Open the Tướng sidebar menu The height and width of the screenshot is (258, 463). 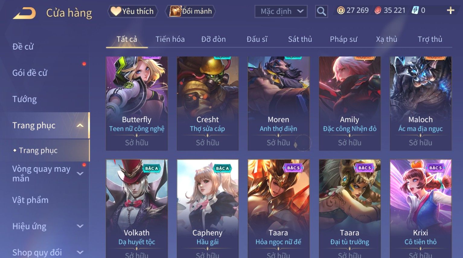tap(24, 99)
